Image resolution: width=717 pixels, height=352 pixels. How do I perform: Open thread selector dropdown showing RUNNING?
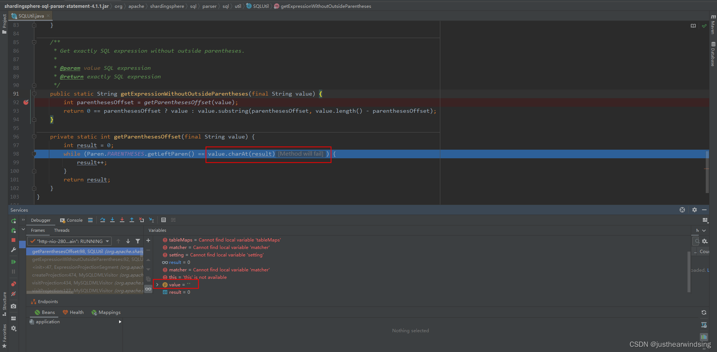click(x=69, y=241)
